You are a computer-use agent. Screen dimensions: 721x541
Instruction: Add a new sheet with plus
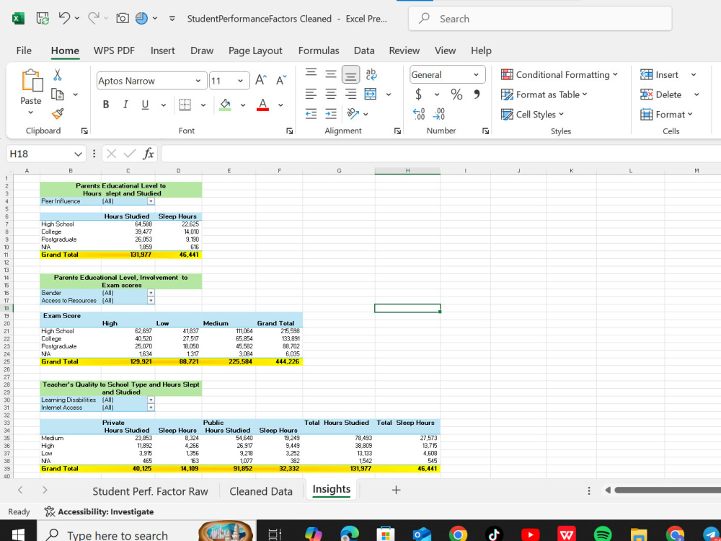[x=396, y=491]
